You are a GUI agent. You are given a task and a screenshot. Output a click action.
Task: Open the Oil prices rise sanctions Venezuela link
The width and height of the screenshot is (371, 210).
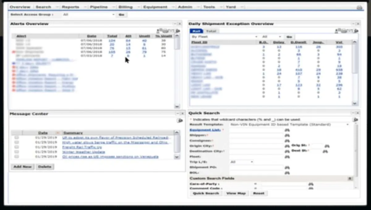tap(110, 156)
